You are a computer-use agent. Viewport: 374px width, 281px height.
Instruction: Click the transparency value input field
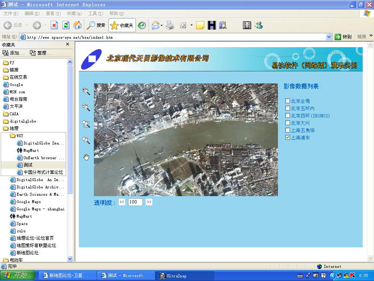[x=135, y=202]
